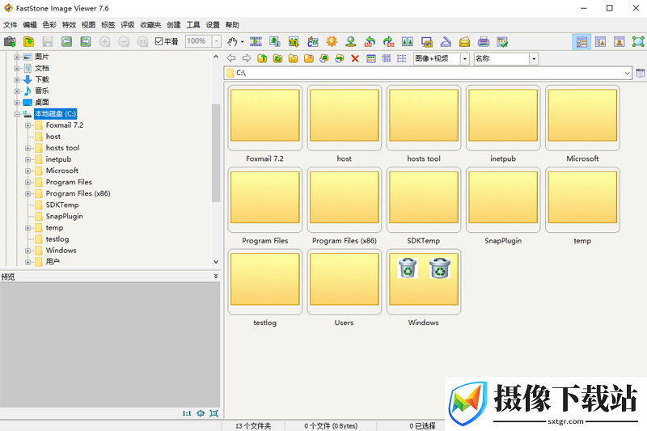The image size is (647, 431).
Task: Toggle the 平滑 smooth checkbox
Action: click(159, 41)
